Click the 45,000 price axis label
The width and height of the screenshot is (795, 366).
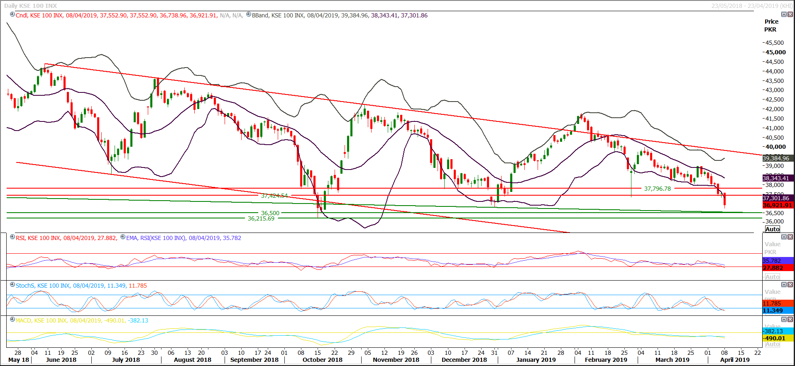(775, 52)
